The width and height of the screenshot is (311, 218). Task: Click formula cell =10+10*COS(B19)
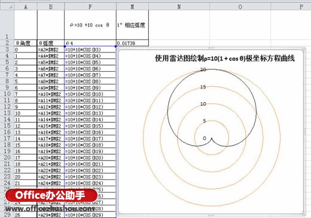tap(90, 151)
